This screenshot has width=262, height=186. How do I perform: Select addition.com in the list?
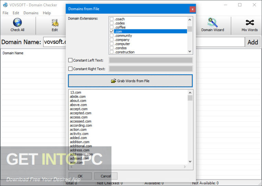pos(80,142)
